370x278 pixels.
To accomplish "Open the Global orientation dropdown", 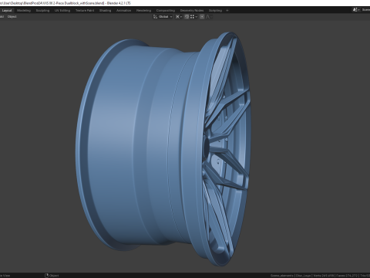I will (165, 17).
